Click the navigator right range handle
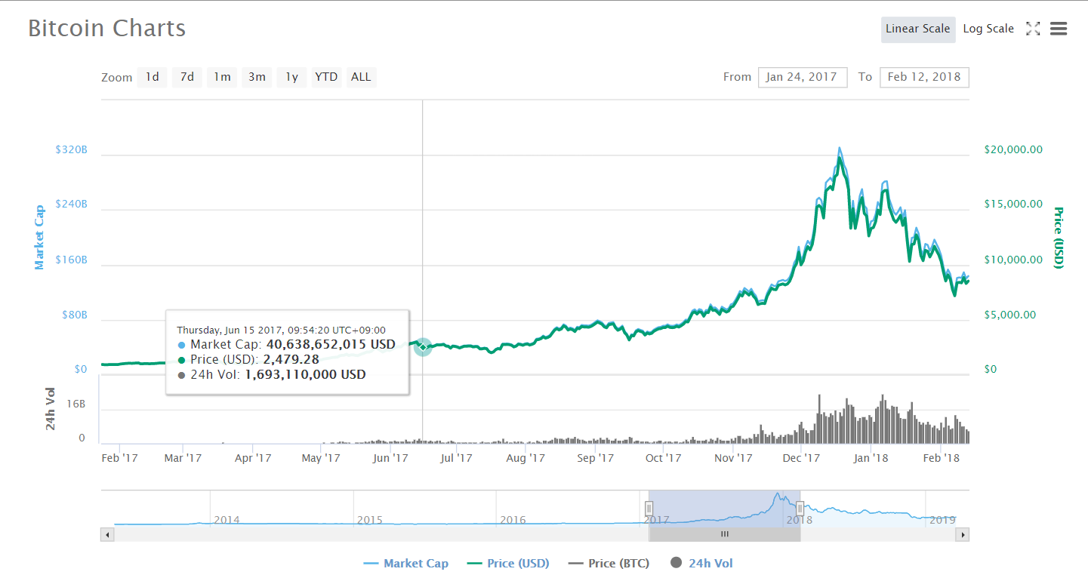 pyautogui.click(x=800, y=509)
